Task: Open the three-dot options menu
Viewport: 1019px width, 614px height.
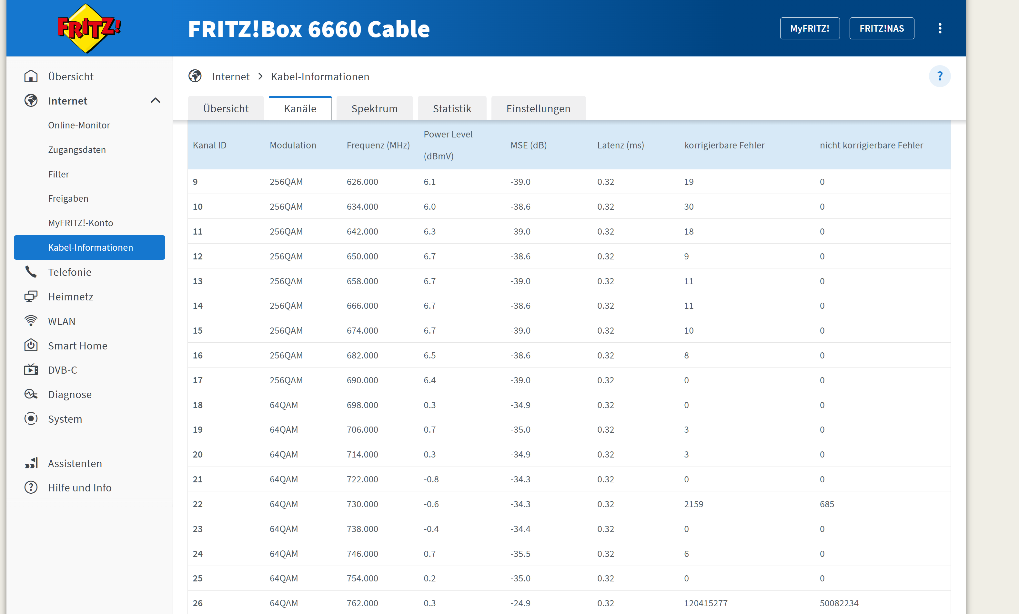Action: pos(940,28)
